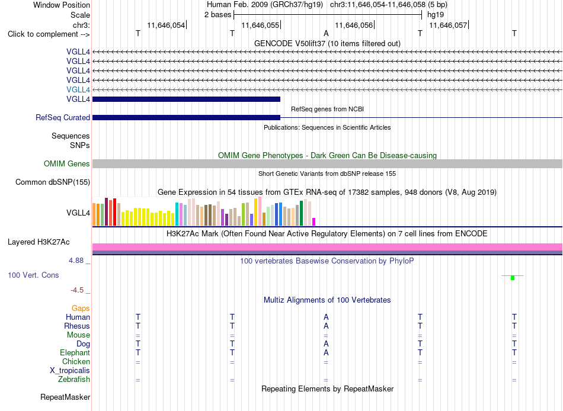Screen dimensions: 563x411
Task: Click the 'hg19' label next to the scale bar
Action: (435, 15)
